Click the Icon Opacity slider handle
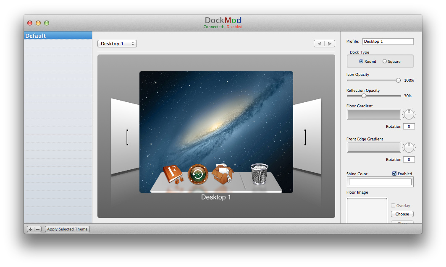Viewport: 446px width, 267px height. pyautogui.click(x=398, y=80)
